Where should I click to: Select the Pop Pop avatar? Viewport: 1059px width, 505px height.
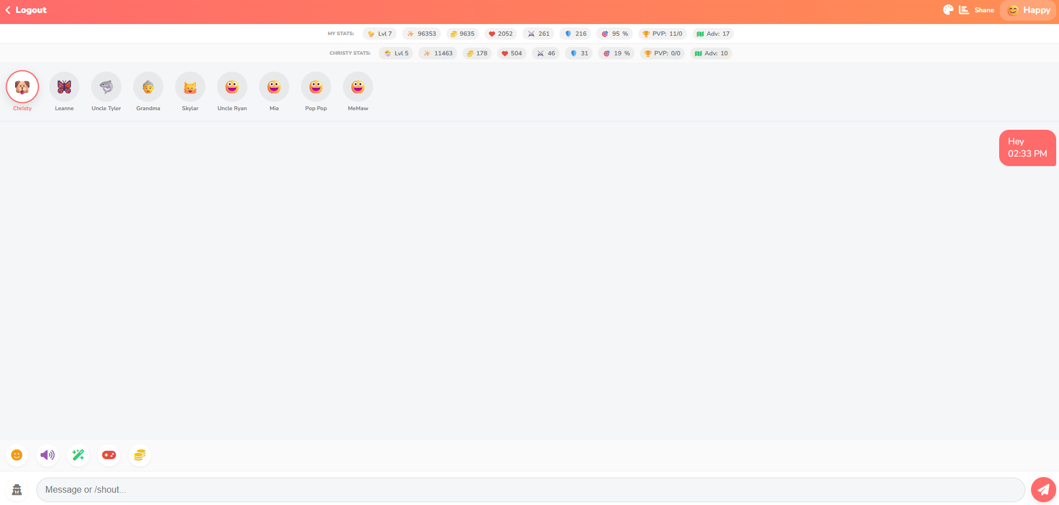point(316,87)
